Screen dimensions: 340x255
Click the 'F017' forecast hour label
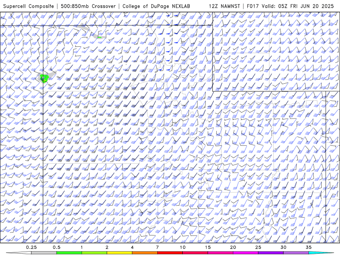click(x=253, y=6)
